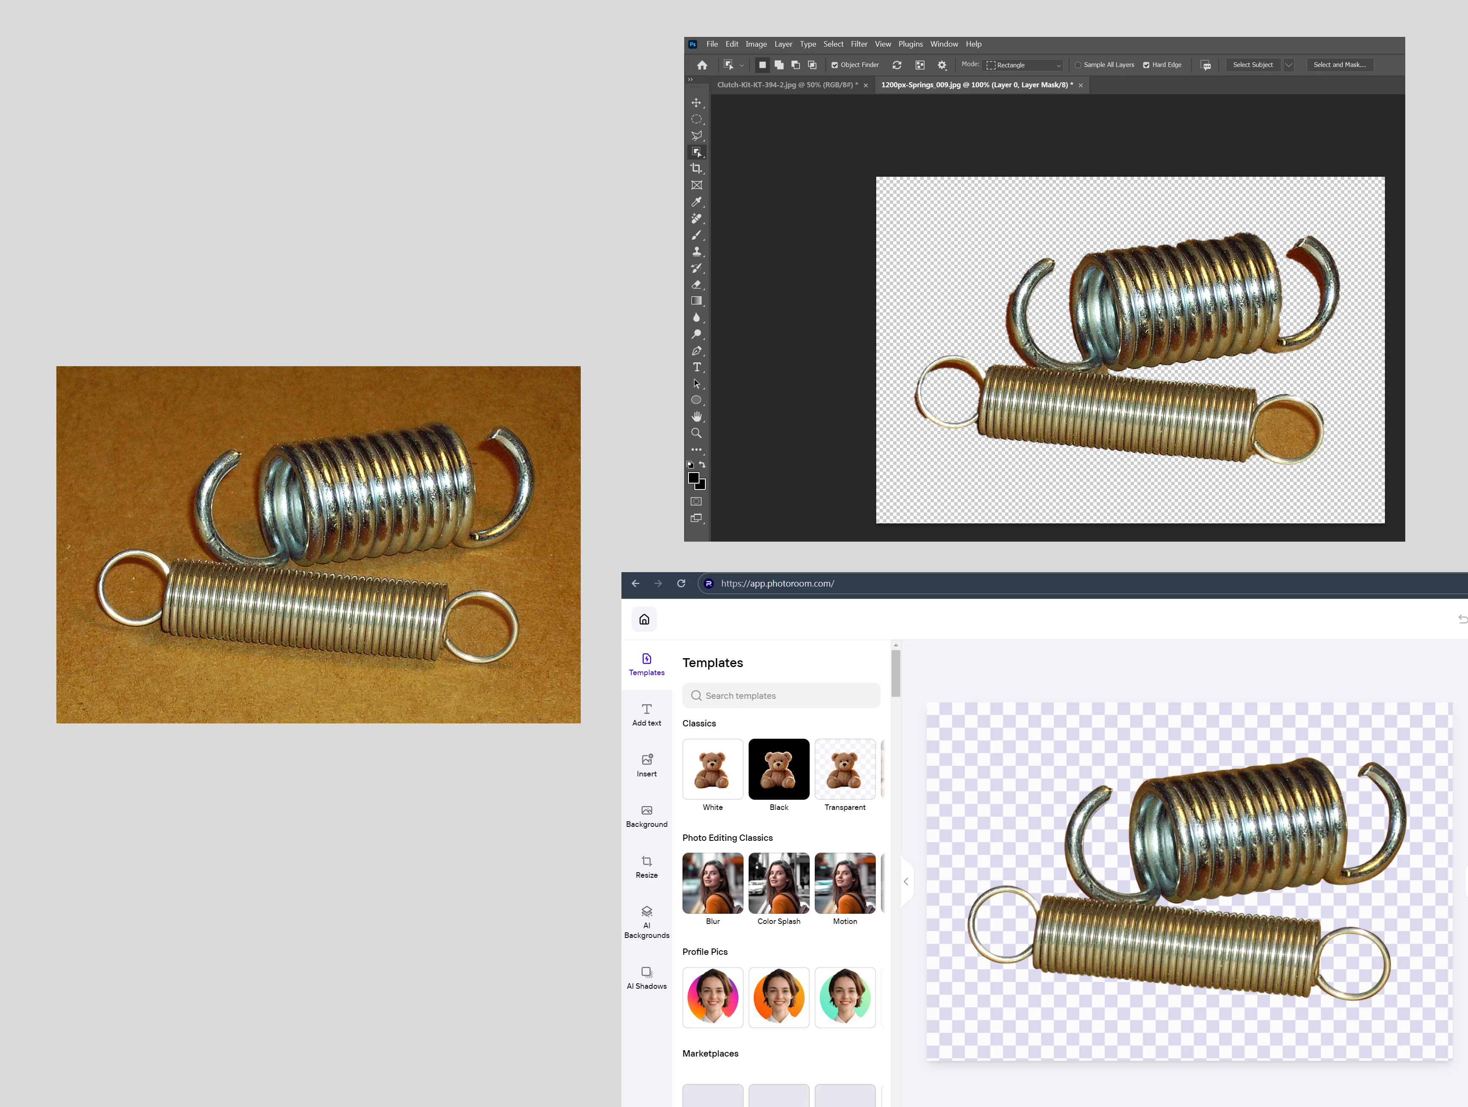Select the Eraser tool

click(696, 285)
